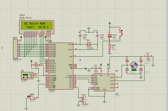Select the LS1 speaker symbol
168x111 pixels.
coord(84,100)
